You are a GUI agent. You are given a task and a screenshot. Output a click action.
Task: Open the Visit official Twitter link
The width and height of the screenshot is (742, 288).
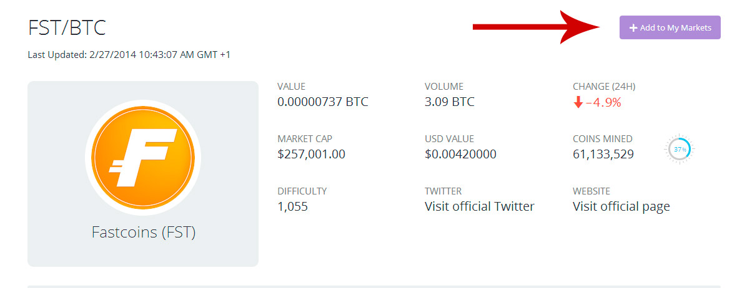(x=480, y=206)
